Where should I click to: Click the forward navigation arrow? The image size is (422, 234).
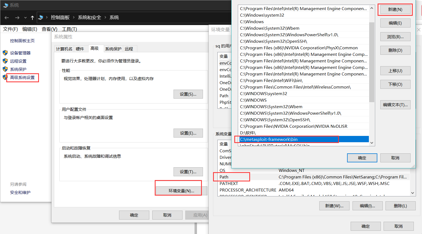17,17
